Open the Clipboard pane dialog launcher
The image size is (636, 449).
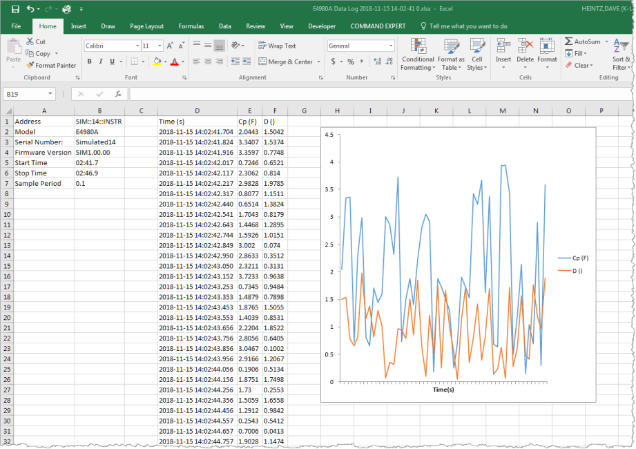(77, 77)
